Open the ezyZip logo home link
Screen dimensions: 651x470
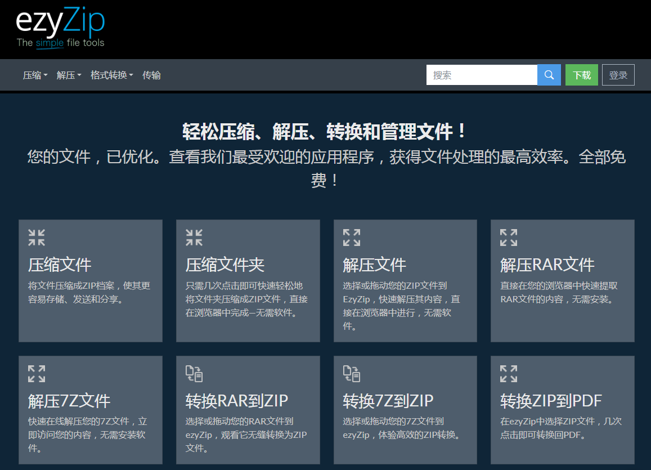tap(60, 28)
